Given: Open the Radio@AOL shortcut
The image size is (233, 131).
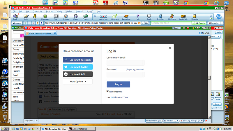Looking at the screenshot, I should (x=183, y=17).
